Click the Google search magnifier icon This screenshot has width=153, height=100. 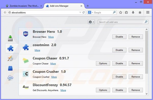coord(114,12)
